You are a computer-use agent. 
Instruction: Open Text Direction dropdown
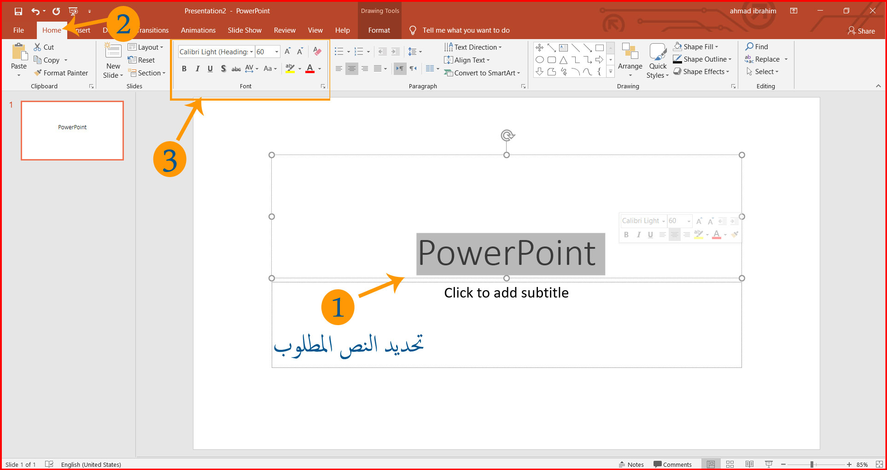(x=473, y=47)
